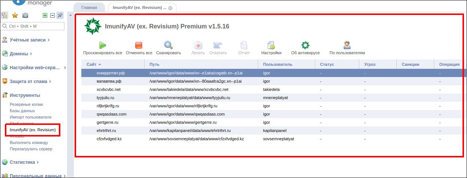Viewport: 467px width, 178px height.
Task: Sort table by Путь column header
Action: [x=201, y=64]
